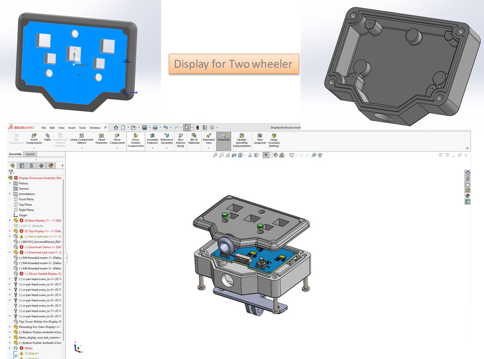Click the Save icon in title toolbar
The height and width of the screenshot is (359, 484).
click(144, 128)
